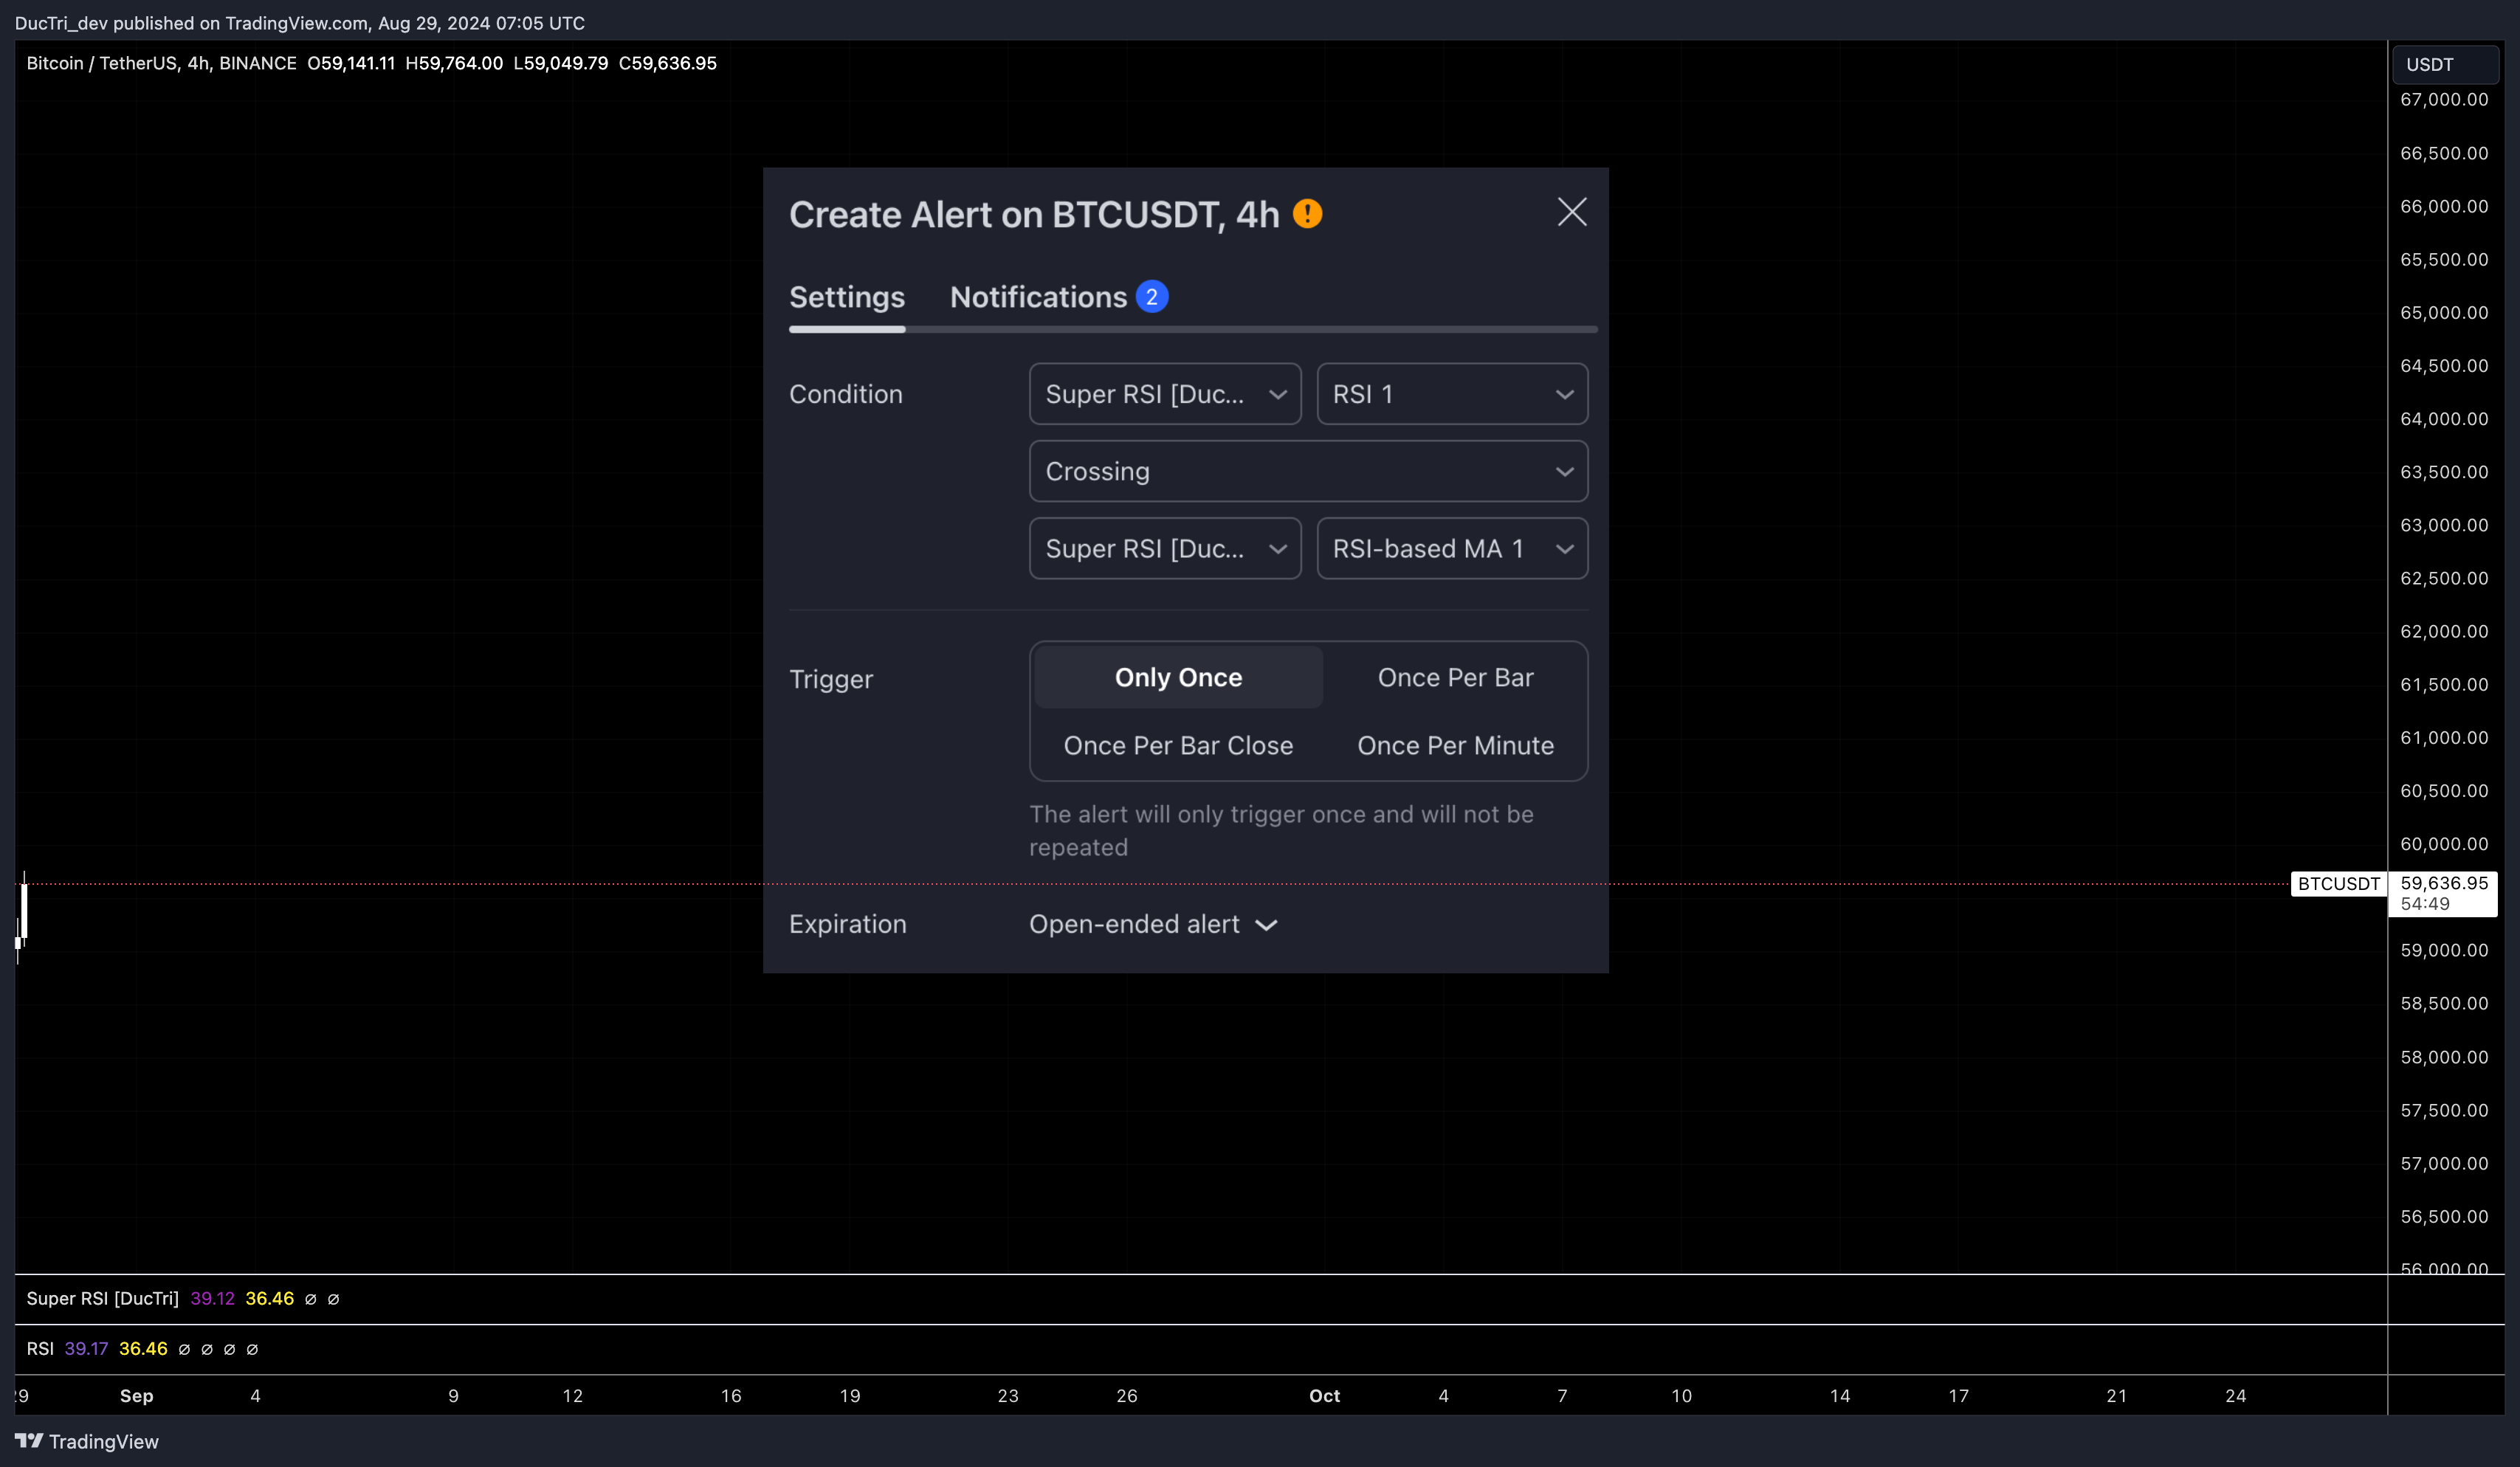This screenshot has width=2520, height=1467.
Task: Open first Super RSI condition dropdown
Action: [x=1165, y=394]
